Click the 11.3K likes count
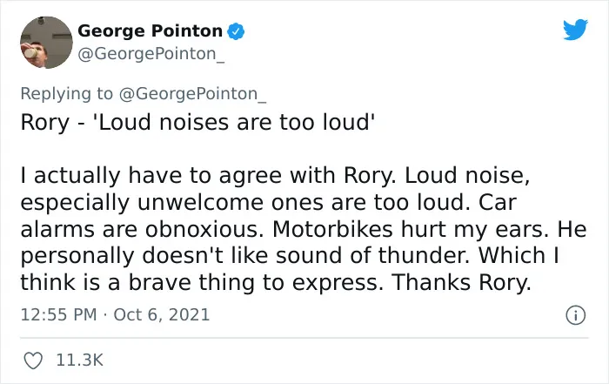The width and height of the screenshot is (609, 384). [80, 360]
